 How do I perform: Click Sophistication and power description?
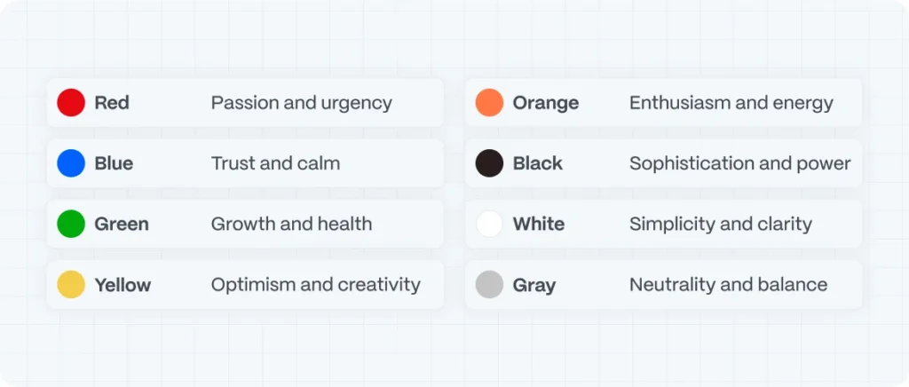coord(740,164)
